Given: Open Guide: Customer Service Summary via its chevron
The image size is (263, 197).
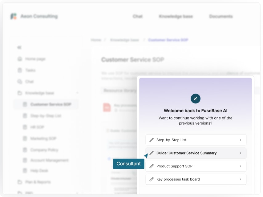Looking at the screenshot, I should pos(240,153).
